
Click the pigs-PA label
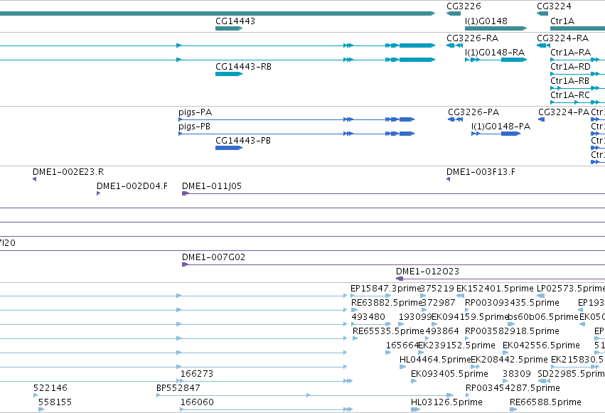(195, 112)
